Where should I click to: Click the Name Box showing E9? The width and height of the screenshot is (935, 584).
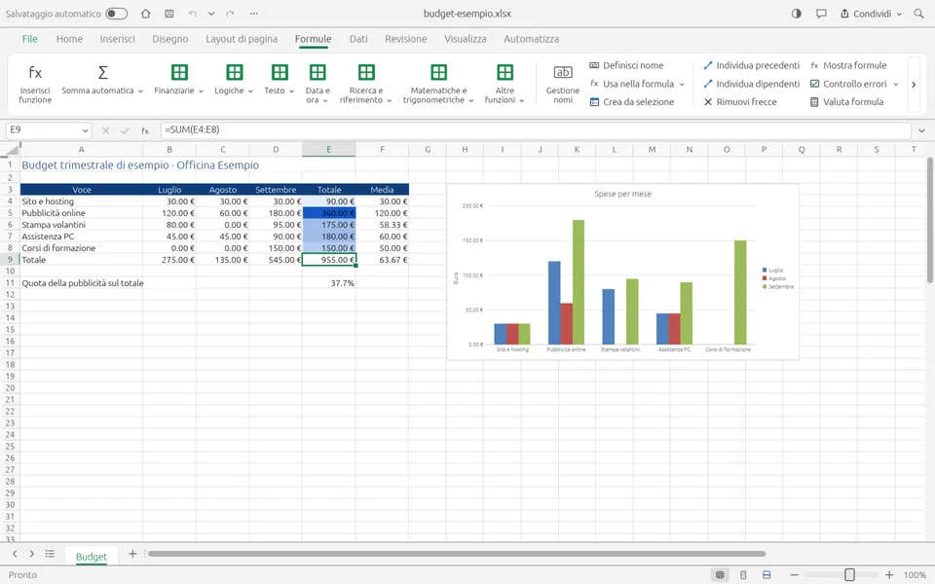[x=49, y=129]
